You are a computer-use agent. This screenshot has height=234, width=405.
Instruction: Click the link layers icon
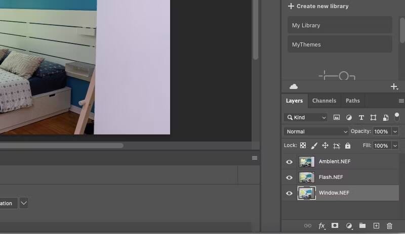[x=307, y=226]
